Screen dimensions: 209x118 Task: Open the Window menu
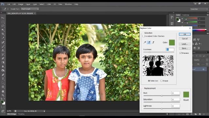pos(68,4)
